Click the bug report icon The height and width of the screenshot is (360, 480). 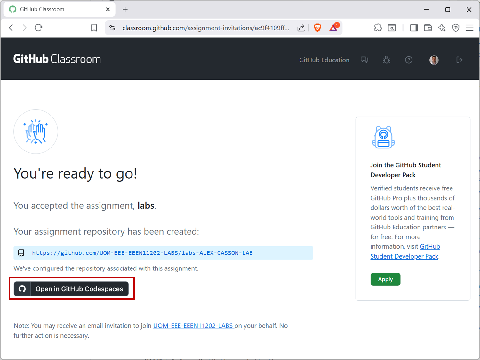coord(387,60)
